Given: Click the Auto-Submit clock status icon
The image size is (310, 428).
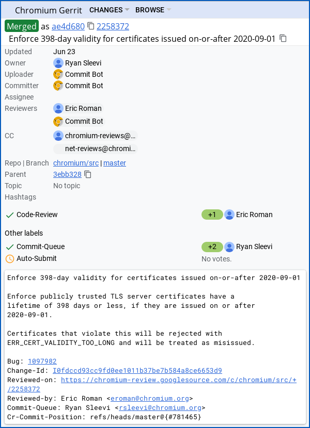Looking at the screenshot, I should point(9,258).
